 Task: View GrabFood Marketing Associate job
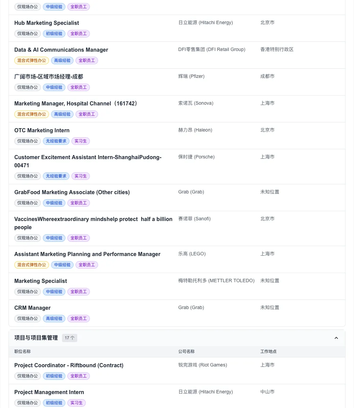point(72,192)
